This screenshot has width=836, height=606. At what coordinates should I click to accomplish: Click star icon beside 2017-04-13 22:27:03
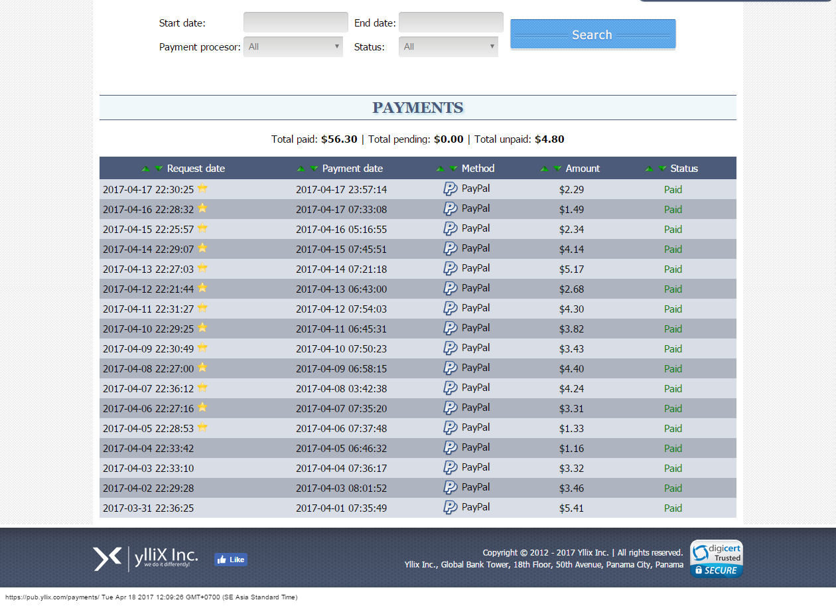click(x=202, y=267)
